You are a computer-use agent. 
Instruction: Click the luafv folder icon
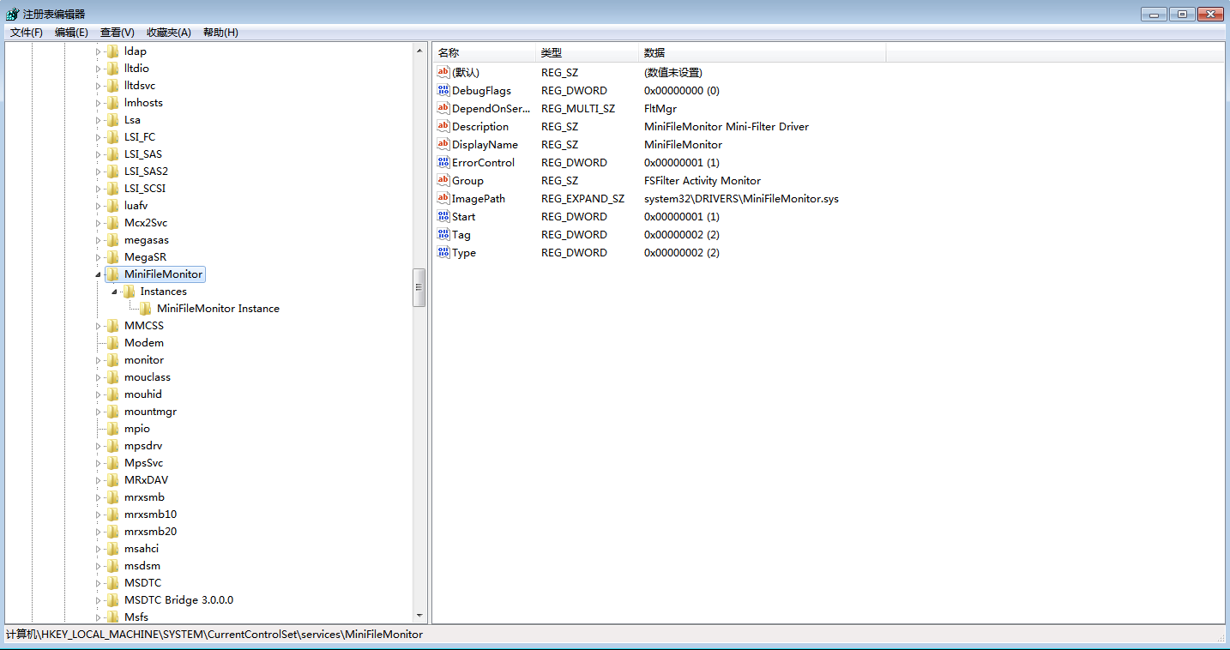[113, 206]
